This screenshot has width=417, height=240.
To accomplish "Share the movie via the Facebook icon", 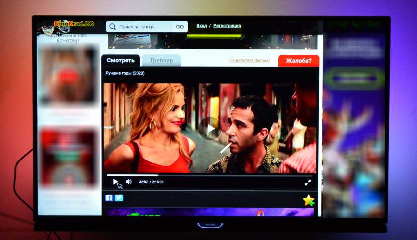I will click(x=109, y=198).
